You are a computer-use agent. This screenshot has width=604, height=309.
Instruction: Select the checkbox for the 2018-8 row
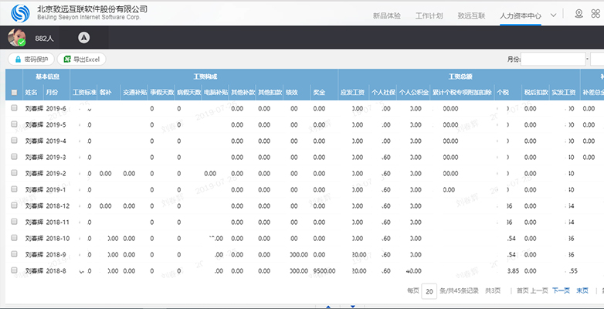14,270
